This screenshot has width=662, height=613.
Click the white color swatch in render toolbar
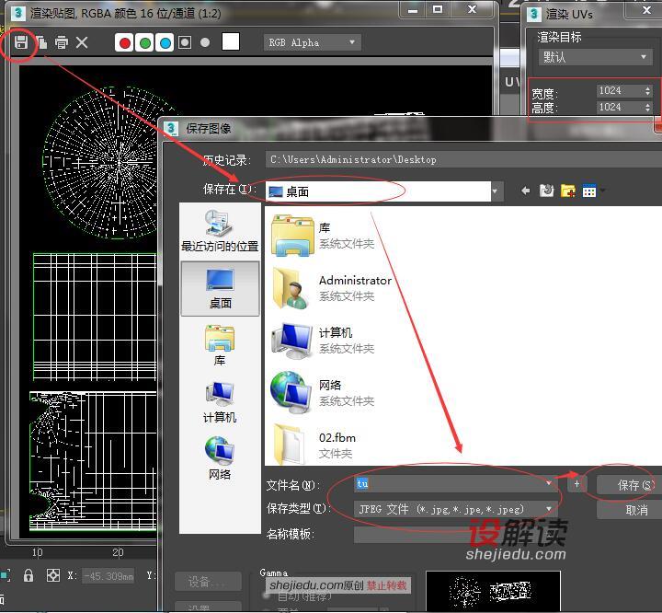(231, 41)
